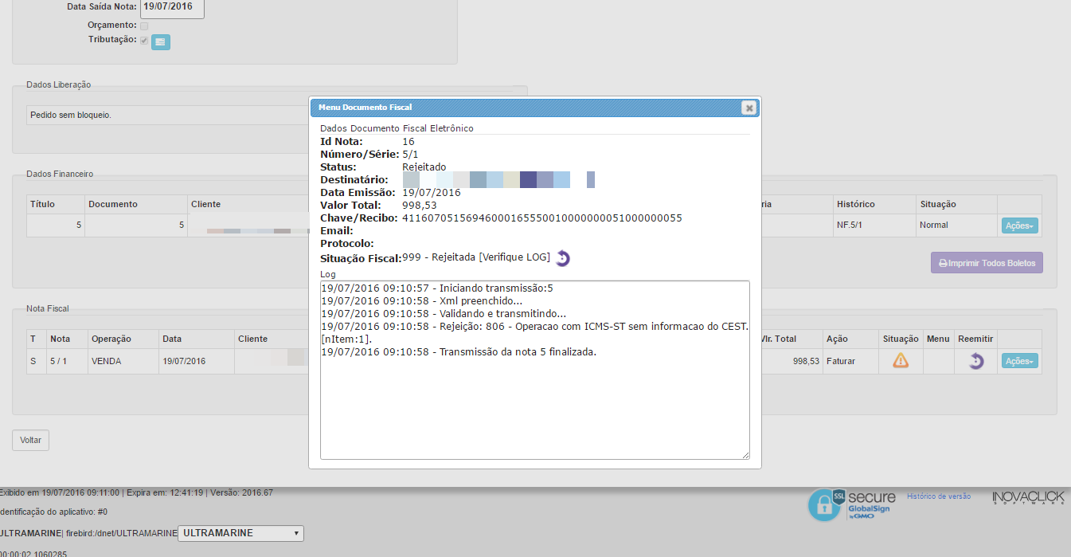
Task: Open the Histórico de versão link
Action: tap(938, 496)
